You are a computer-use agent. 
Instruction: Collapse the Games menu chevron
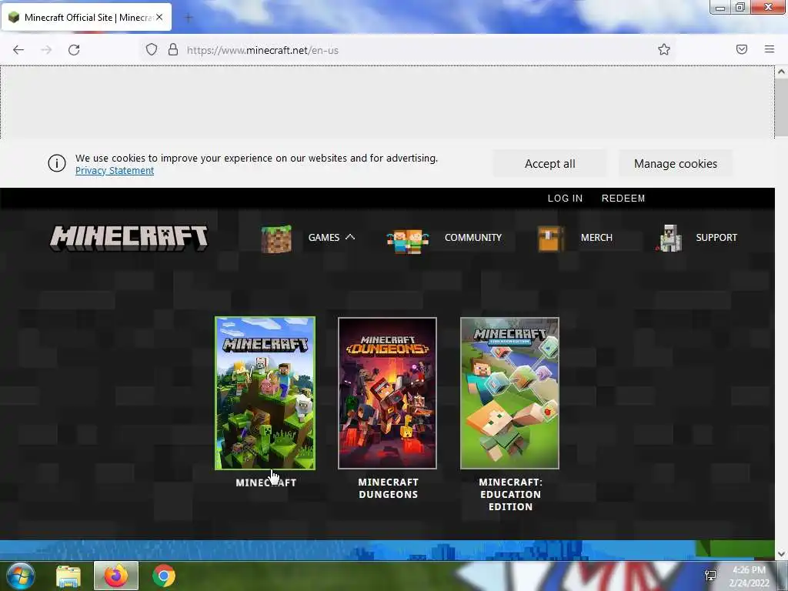pos(350,237)
